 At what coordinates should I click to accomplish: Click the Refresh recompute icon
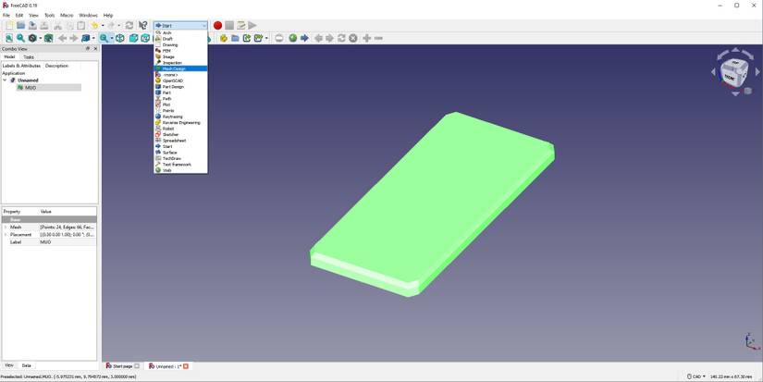click(x=129, y=25)
